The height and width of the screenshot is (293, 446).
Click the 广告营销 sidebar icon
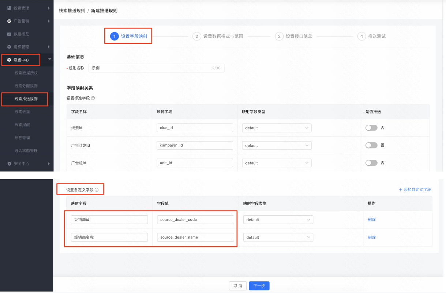[x=9, y=21]
